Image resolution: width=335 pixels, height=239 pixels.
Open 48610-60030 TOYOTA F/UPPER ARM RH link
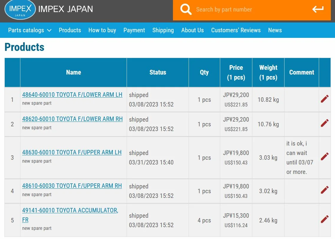[x=72, y=186]
